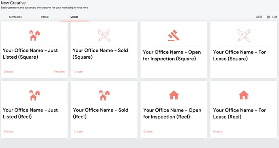Click the brush-and-pen icon on Sold (Square) card
279x148 pixels.
point(104,36)
